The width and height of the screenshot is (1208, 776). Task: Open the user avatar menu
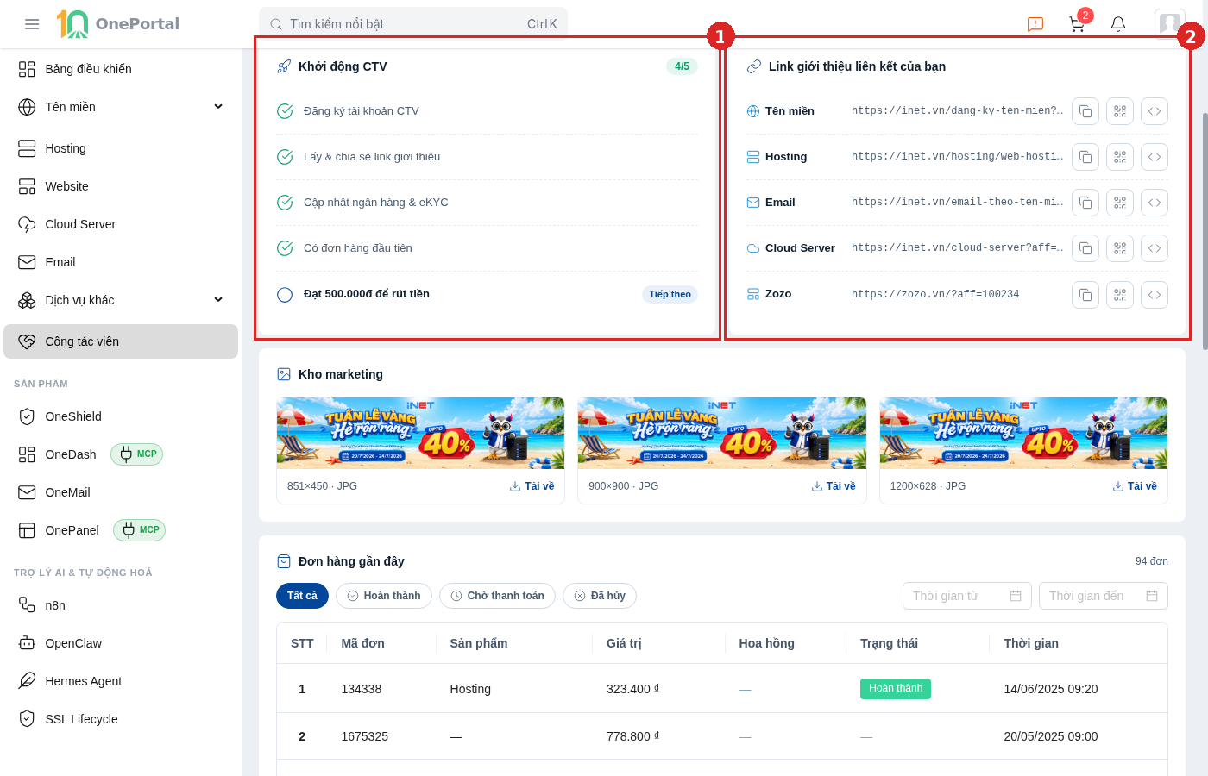click(x=1170, y=23)
